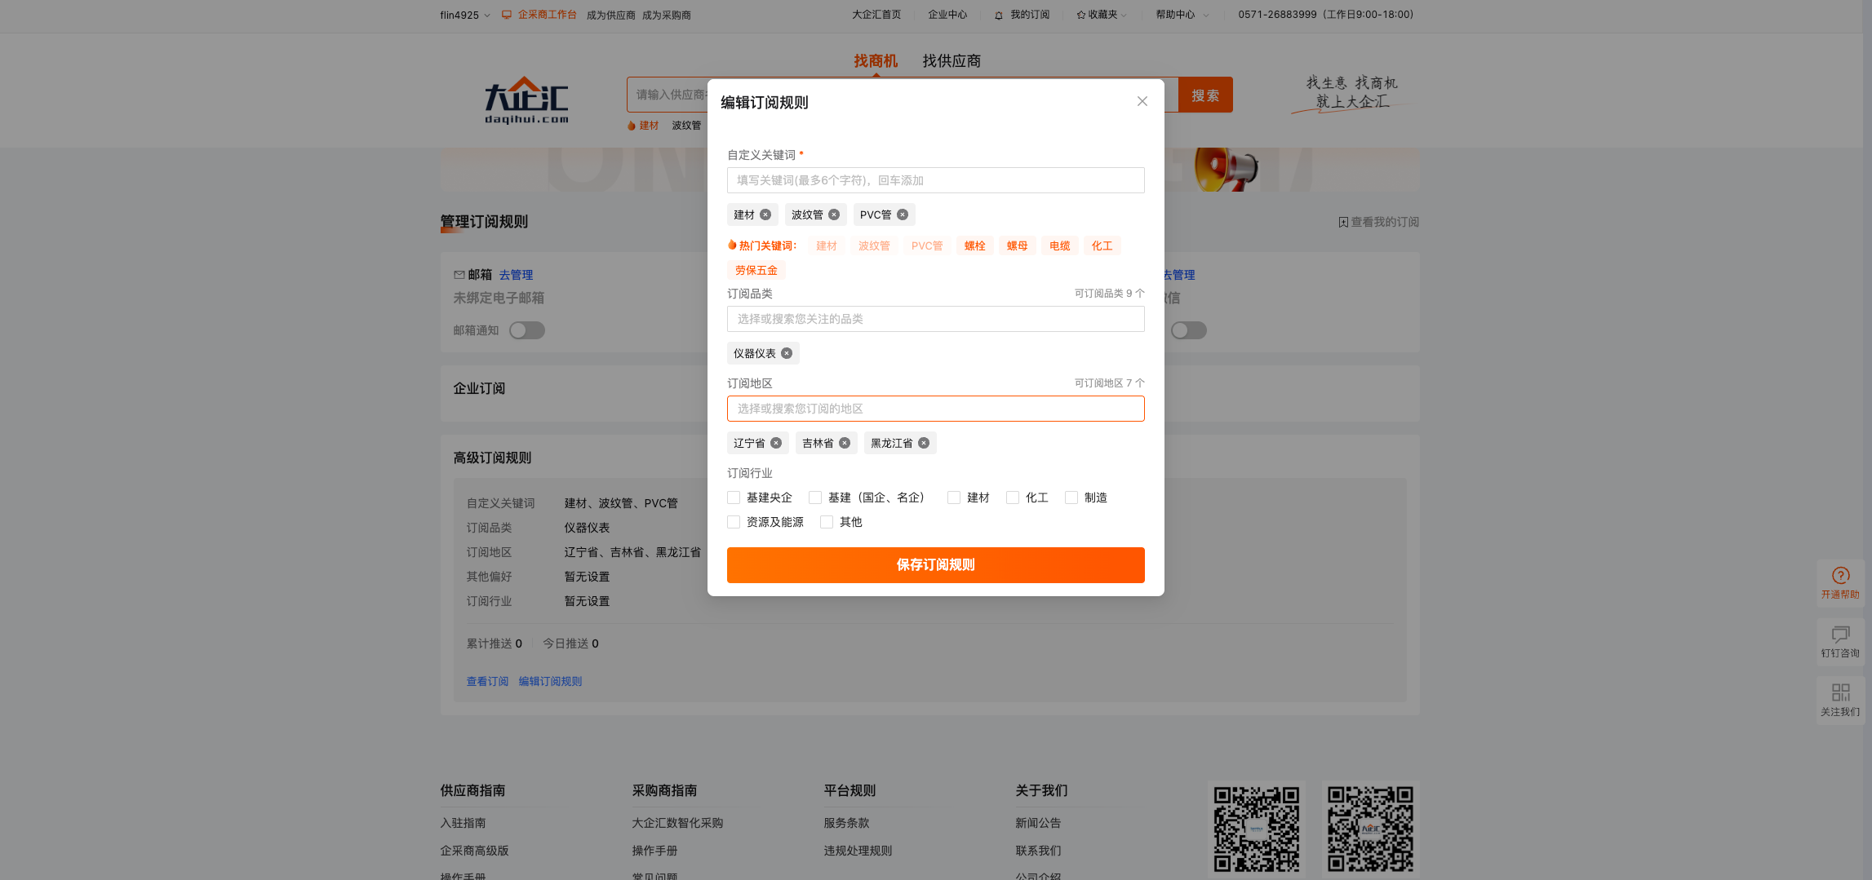
Task: Check the 建材 industry checkbox
Action: pyautogui.click(x=954, y=497)
